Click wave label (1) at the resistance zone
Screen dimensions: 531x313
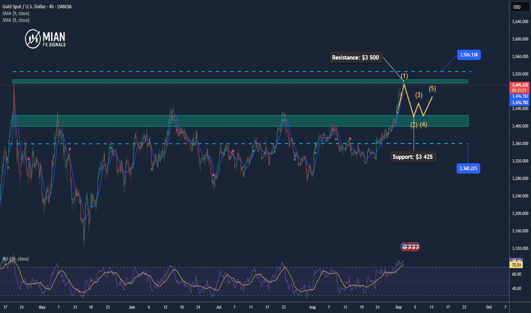405,76
